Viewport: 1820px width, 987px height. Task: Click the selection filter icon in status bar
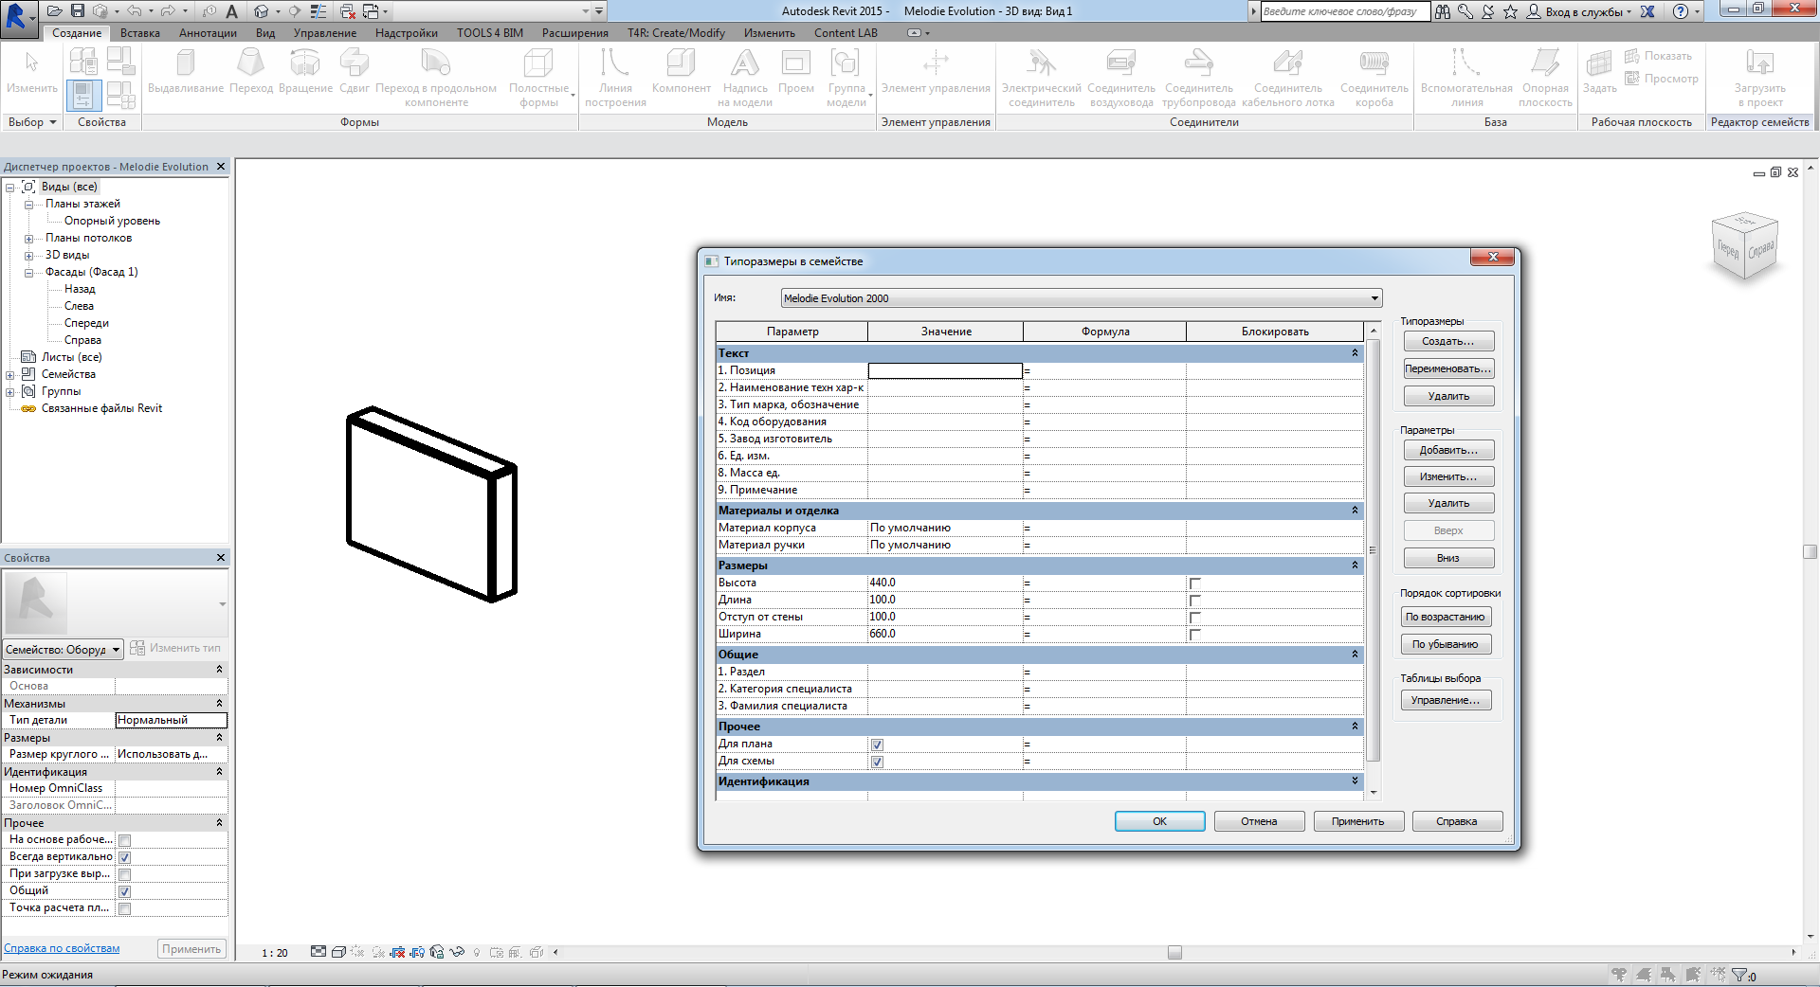(1740, 975)
